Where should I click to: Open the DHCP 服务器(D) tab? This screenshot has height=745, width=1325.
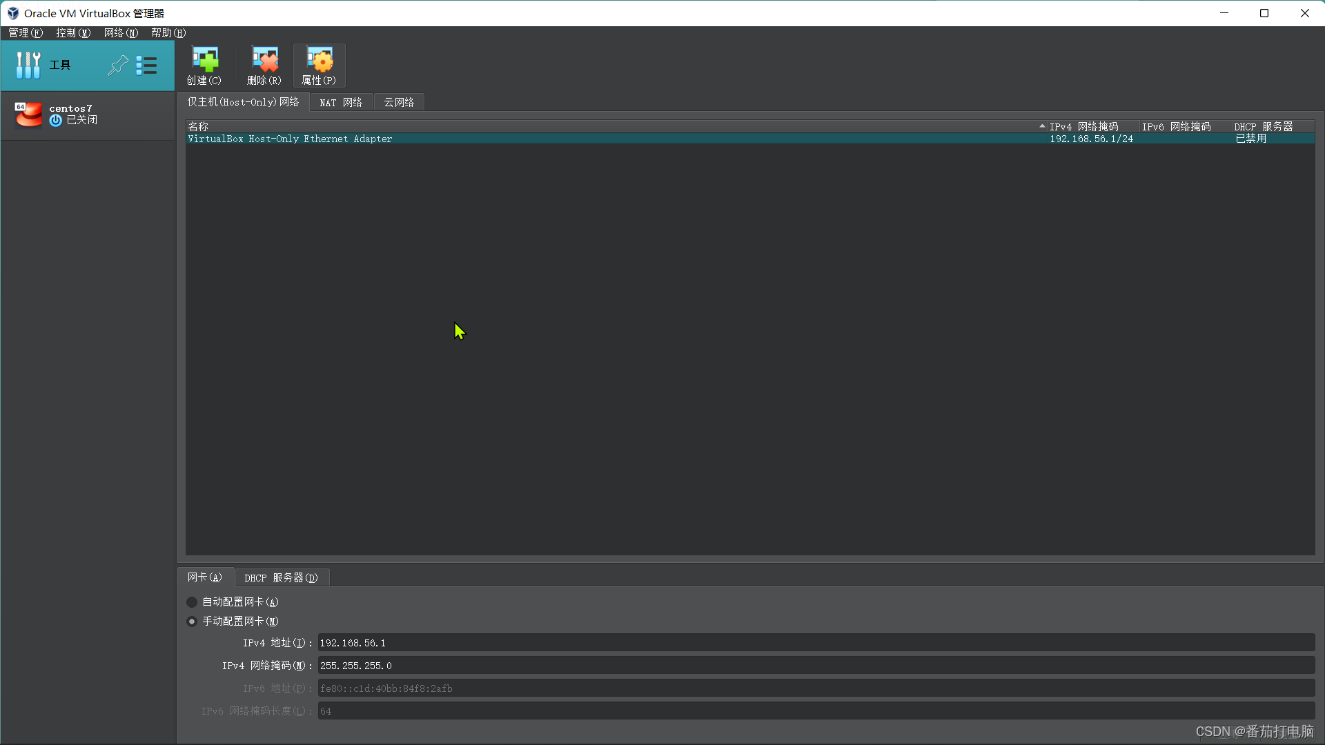281,578
